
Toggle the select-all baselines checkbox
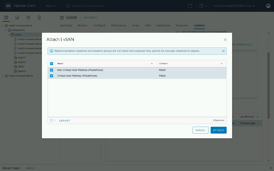click(x=52, y=64)
